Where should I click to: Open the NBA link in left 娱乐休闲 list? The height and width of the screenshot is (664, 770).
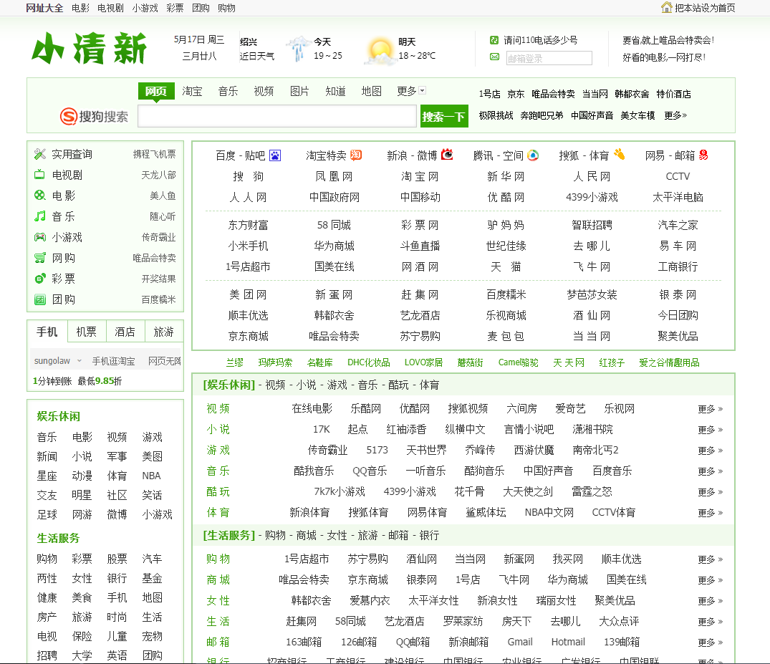151,476
